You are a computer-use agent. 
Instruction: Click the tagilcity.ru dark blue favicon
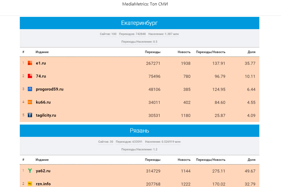pos(30,115)
